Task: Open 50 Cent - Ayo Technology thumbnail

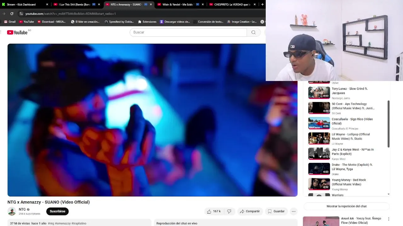Action: point(319,108)
